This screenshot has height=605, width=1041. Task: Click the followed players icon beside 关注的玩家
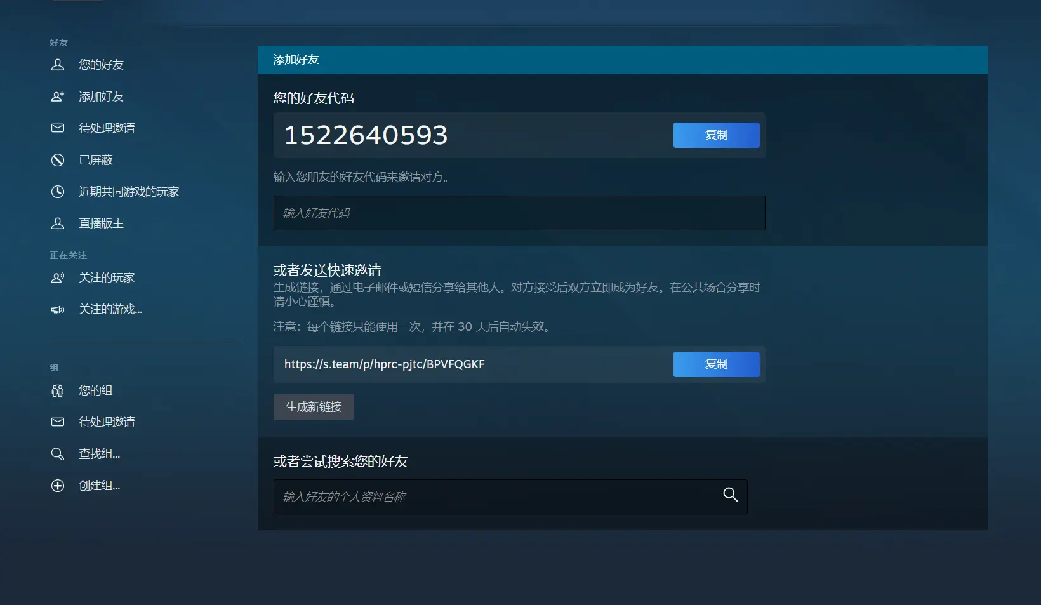58,277
